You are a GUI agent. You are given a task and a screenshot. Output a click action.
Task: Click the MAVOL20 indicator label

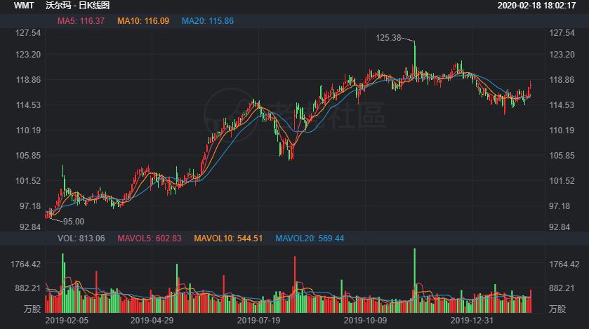click(310, 239)
